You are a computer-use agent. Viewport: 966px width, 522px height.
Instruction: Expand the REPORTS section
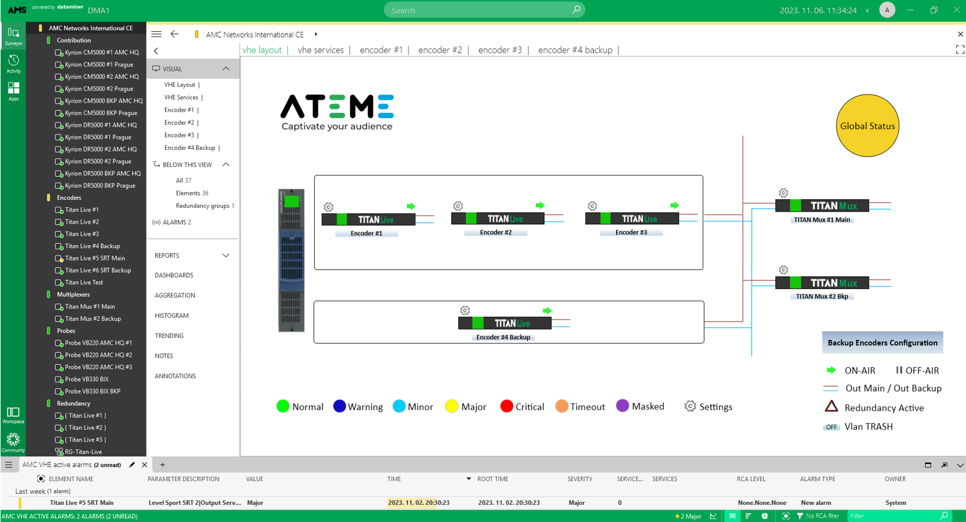226,255
